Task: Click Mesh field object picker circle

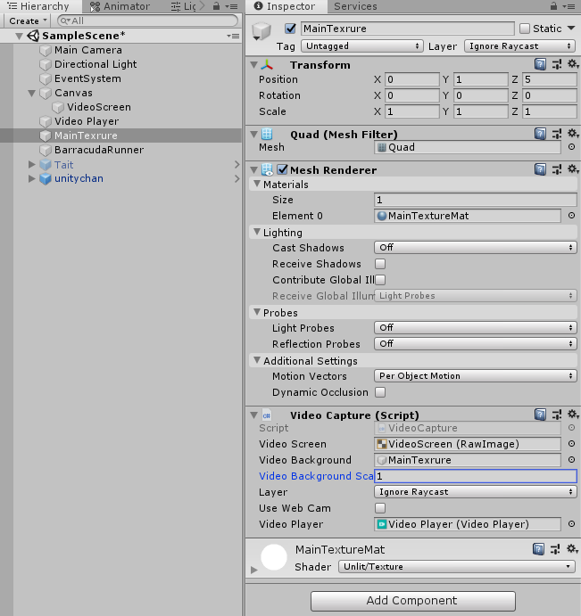Action: [571, 146]
